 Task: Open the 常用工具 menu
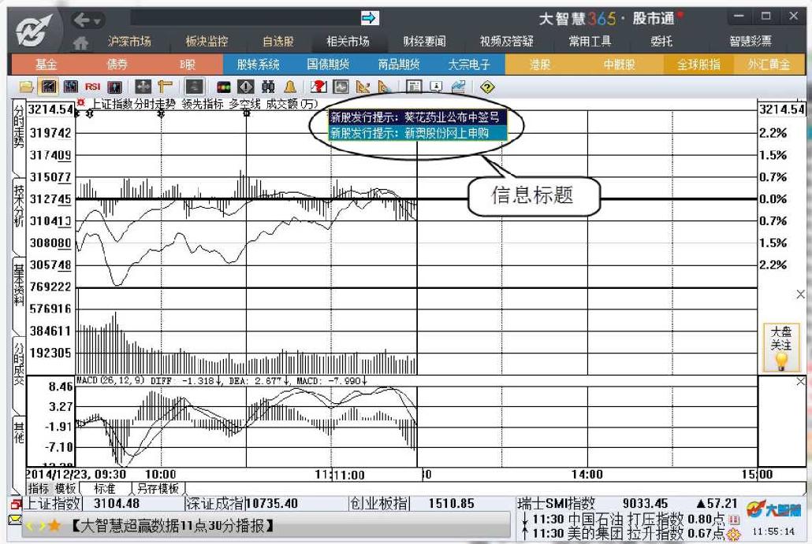click(590, 42)
